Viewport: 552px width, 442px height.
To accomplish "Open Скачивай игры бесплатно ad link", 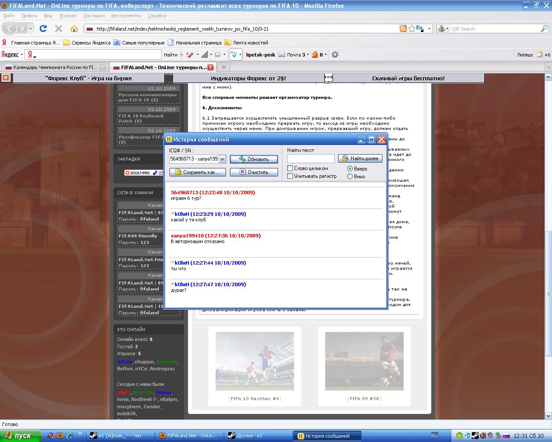I will pyautogui.click(x=408, y=78).
